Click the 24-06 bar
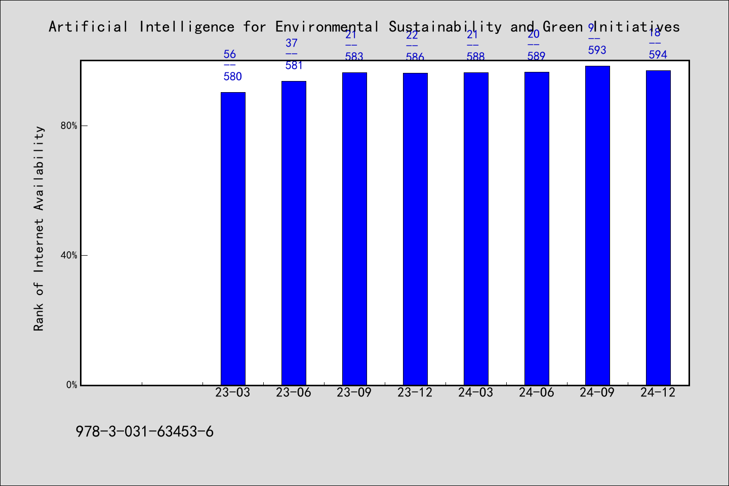 tap(537, 228)
